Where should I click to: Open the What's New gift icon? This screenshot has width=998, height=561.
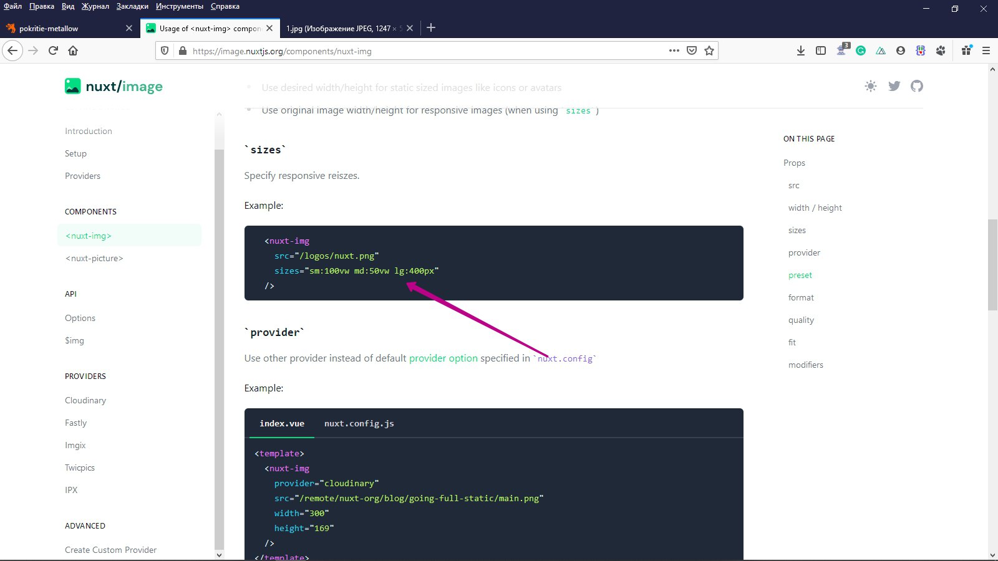click(x=966, y=50)
